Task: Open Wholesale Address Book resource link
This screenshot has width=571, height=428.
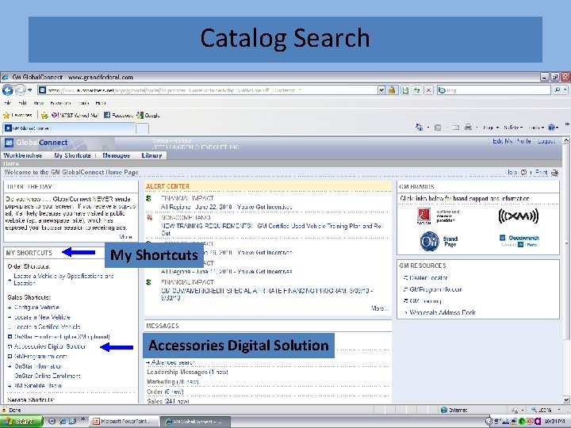Action: 443,312
